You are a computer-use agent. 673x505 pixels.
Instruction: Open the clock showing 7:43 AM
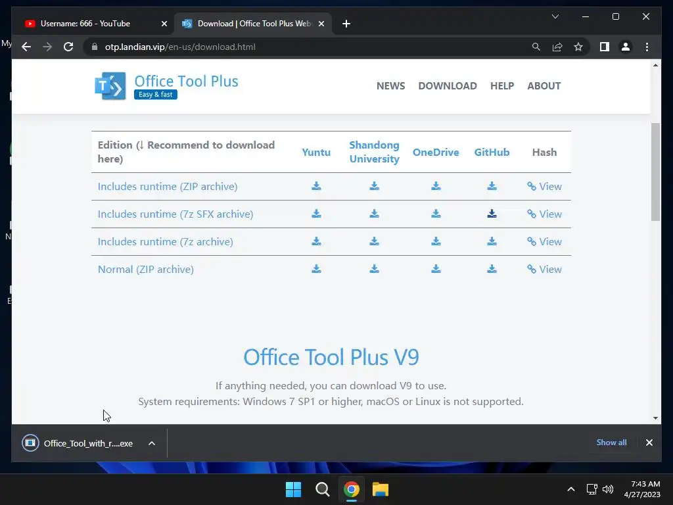pos(642,489)
